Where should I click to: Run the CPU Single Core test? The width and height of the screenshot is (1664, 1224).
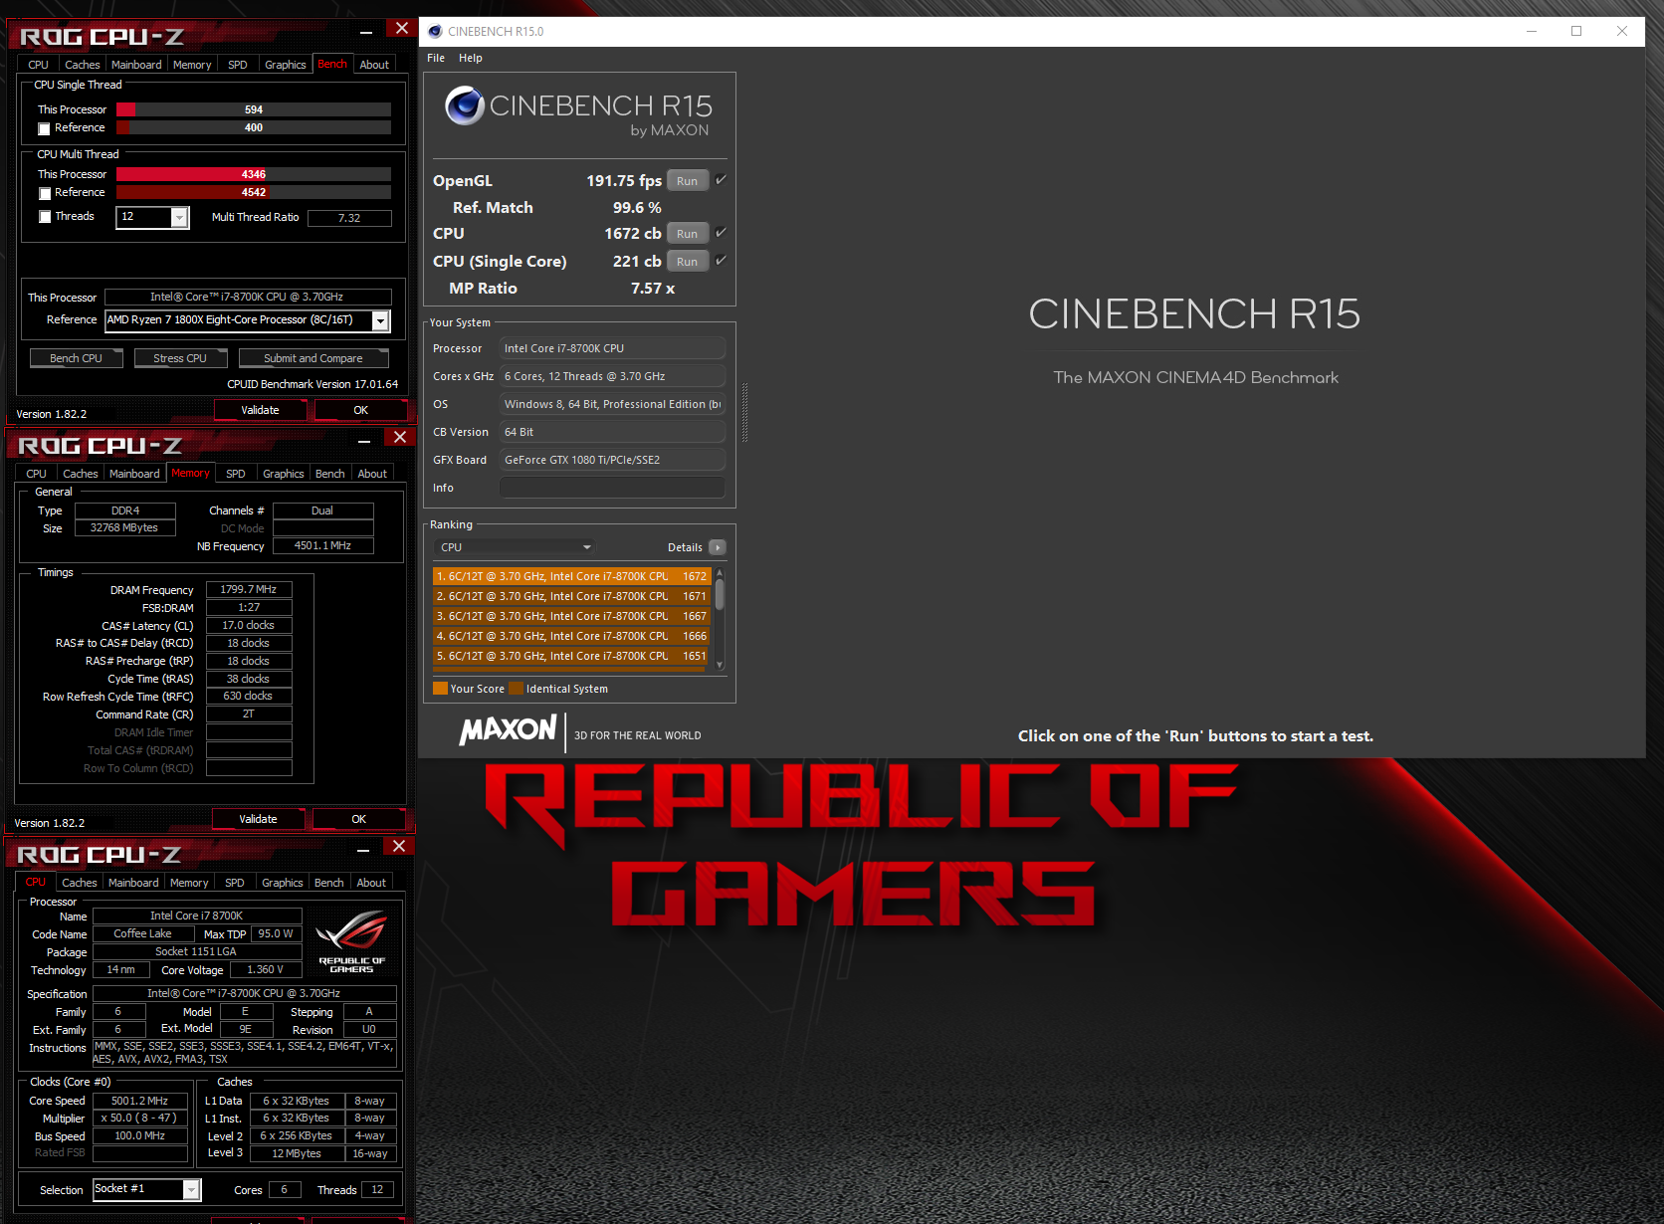[687, 261]
